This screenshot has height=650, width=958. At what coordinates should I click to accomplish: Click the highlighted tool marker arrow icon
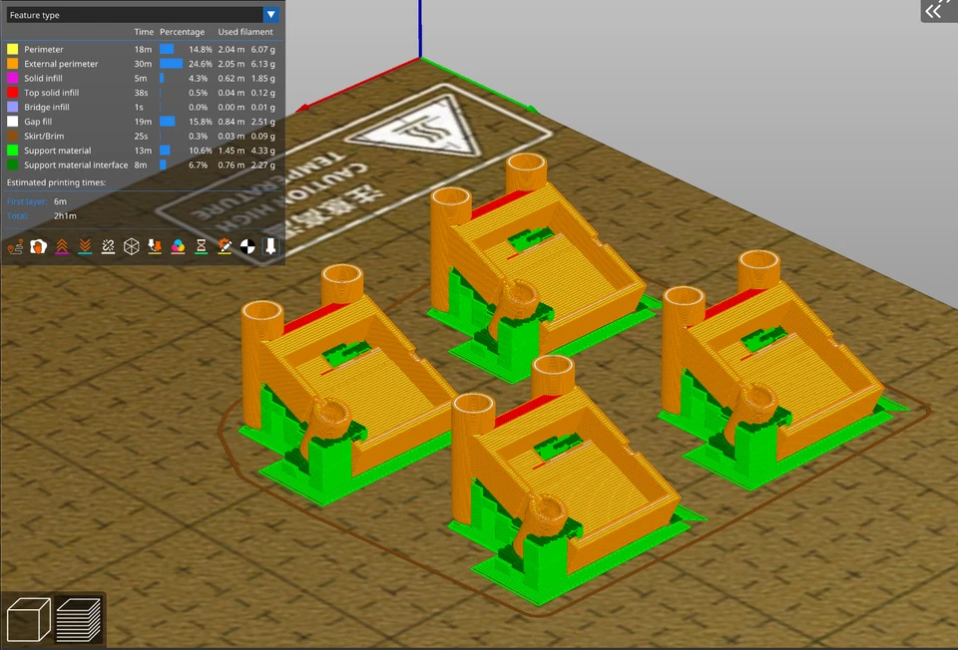coord(269,246)
